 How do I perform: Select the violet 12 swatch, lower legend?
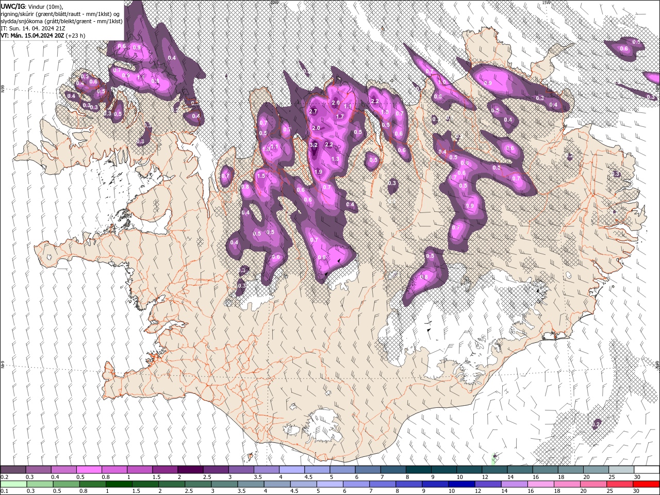click(488, 484)
